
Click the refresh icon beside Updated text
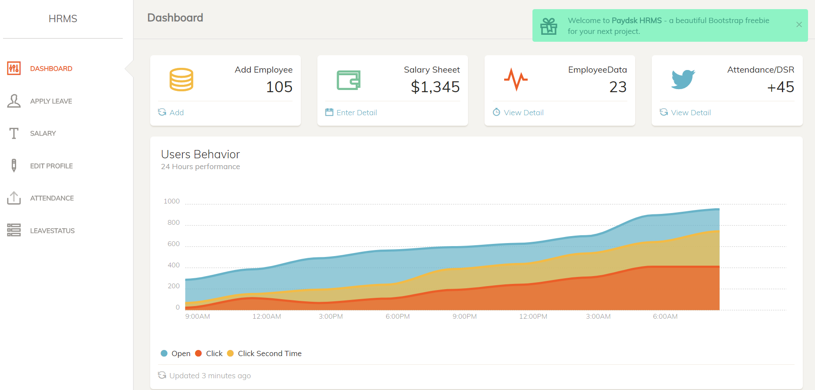click(162, 375)
